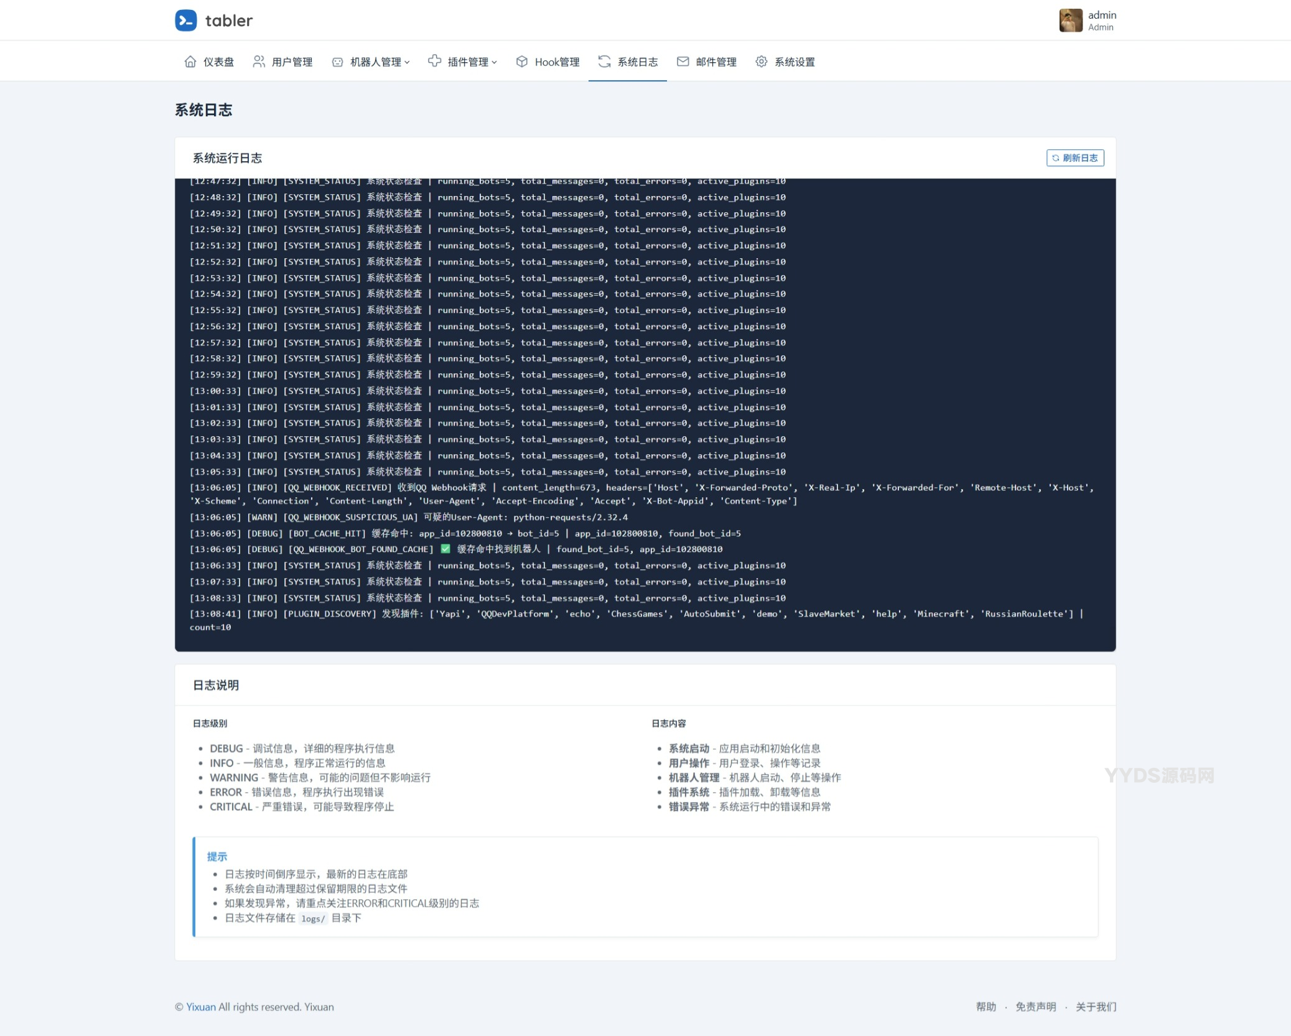1291x1036 pixels.
Task: Click the robot management icon
Action: (x=337, y=62)
